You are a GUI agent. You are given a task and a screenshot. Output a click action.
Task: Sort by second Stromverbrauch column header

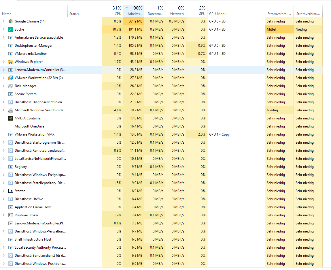coord(308,11)
